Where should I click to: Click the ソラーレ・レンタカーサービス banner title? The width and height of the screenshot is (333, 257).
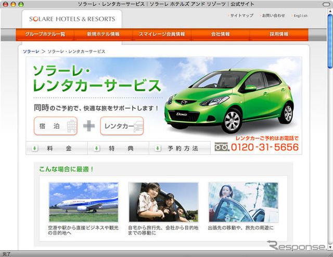(97, 79)
